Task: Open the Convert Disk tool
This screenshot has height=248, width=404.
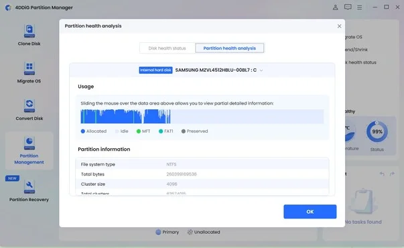Action: point(29,110)
